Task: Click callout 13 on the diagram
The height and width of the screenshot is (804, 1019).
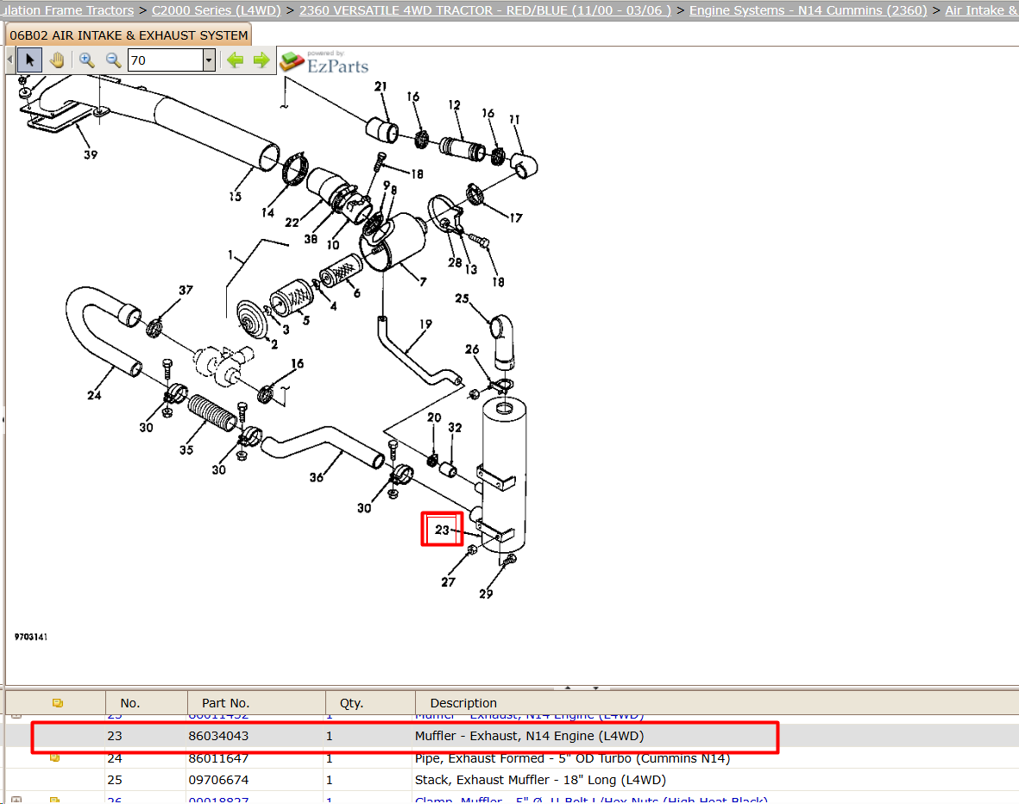Action: [470, 268]
